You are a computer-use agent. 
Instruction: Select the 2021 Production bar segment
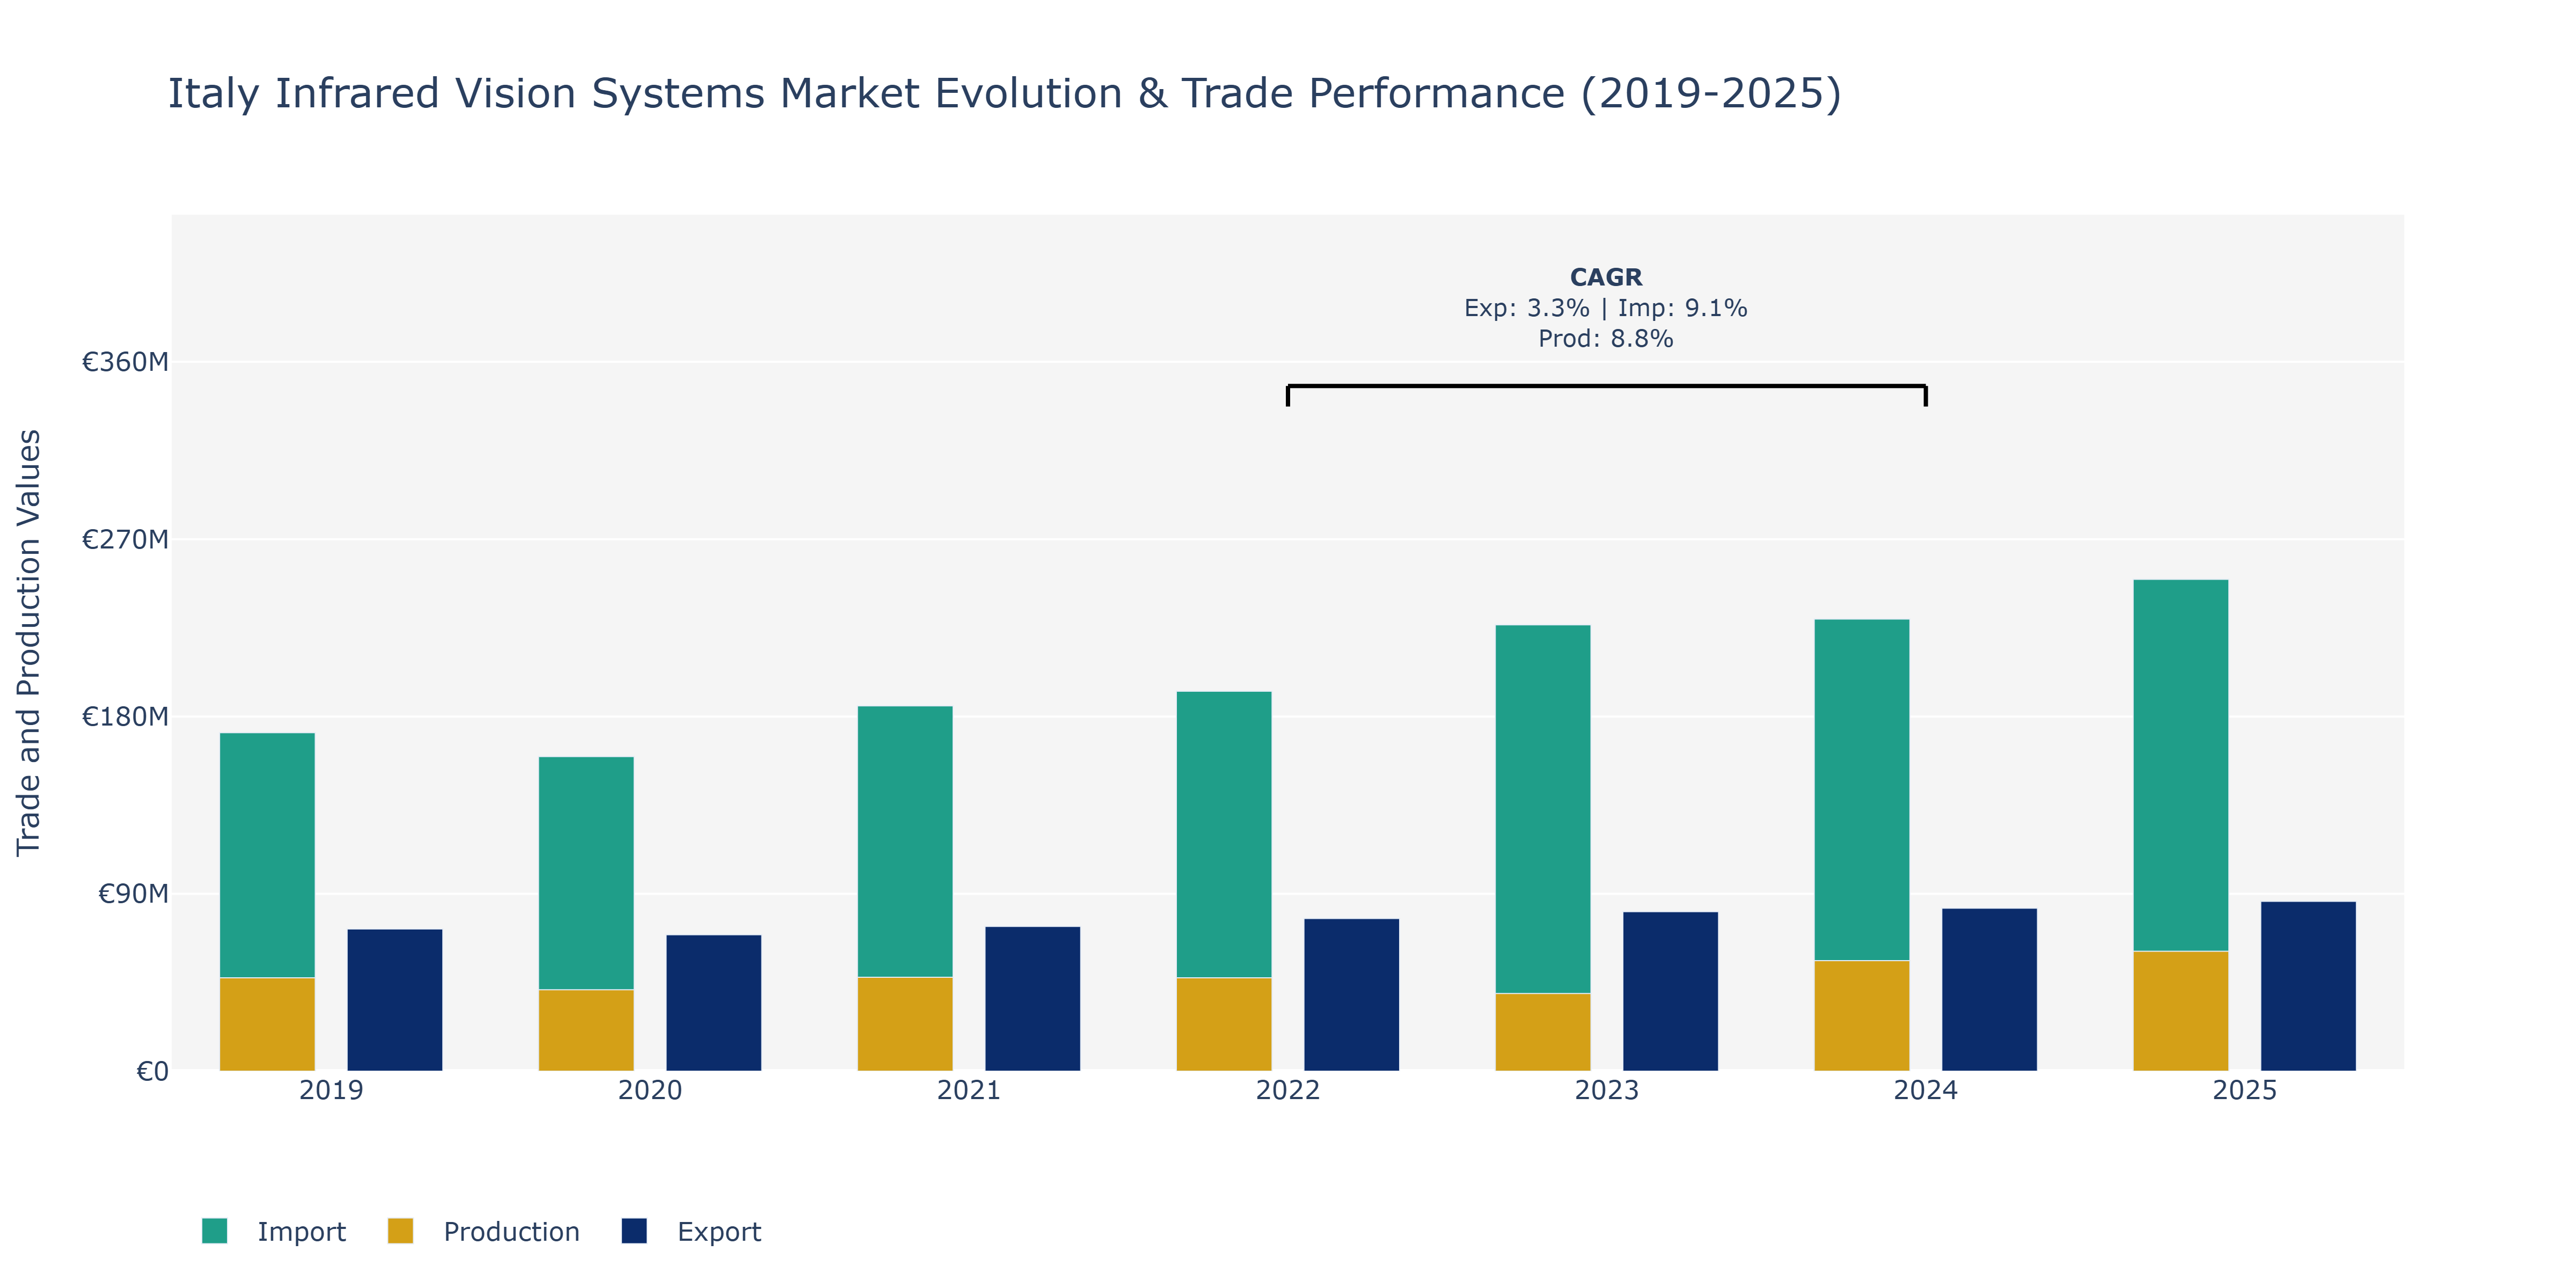905,1024
